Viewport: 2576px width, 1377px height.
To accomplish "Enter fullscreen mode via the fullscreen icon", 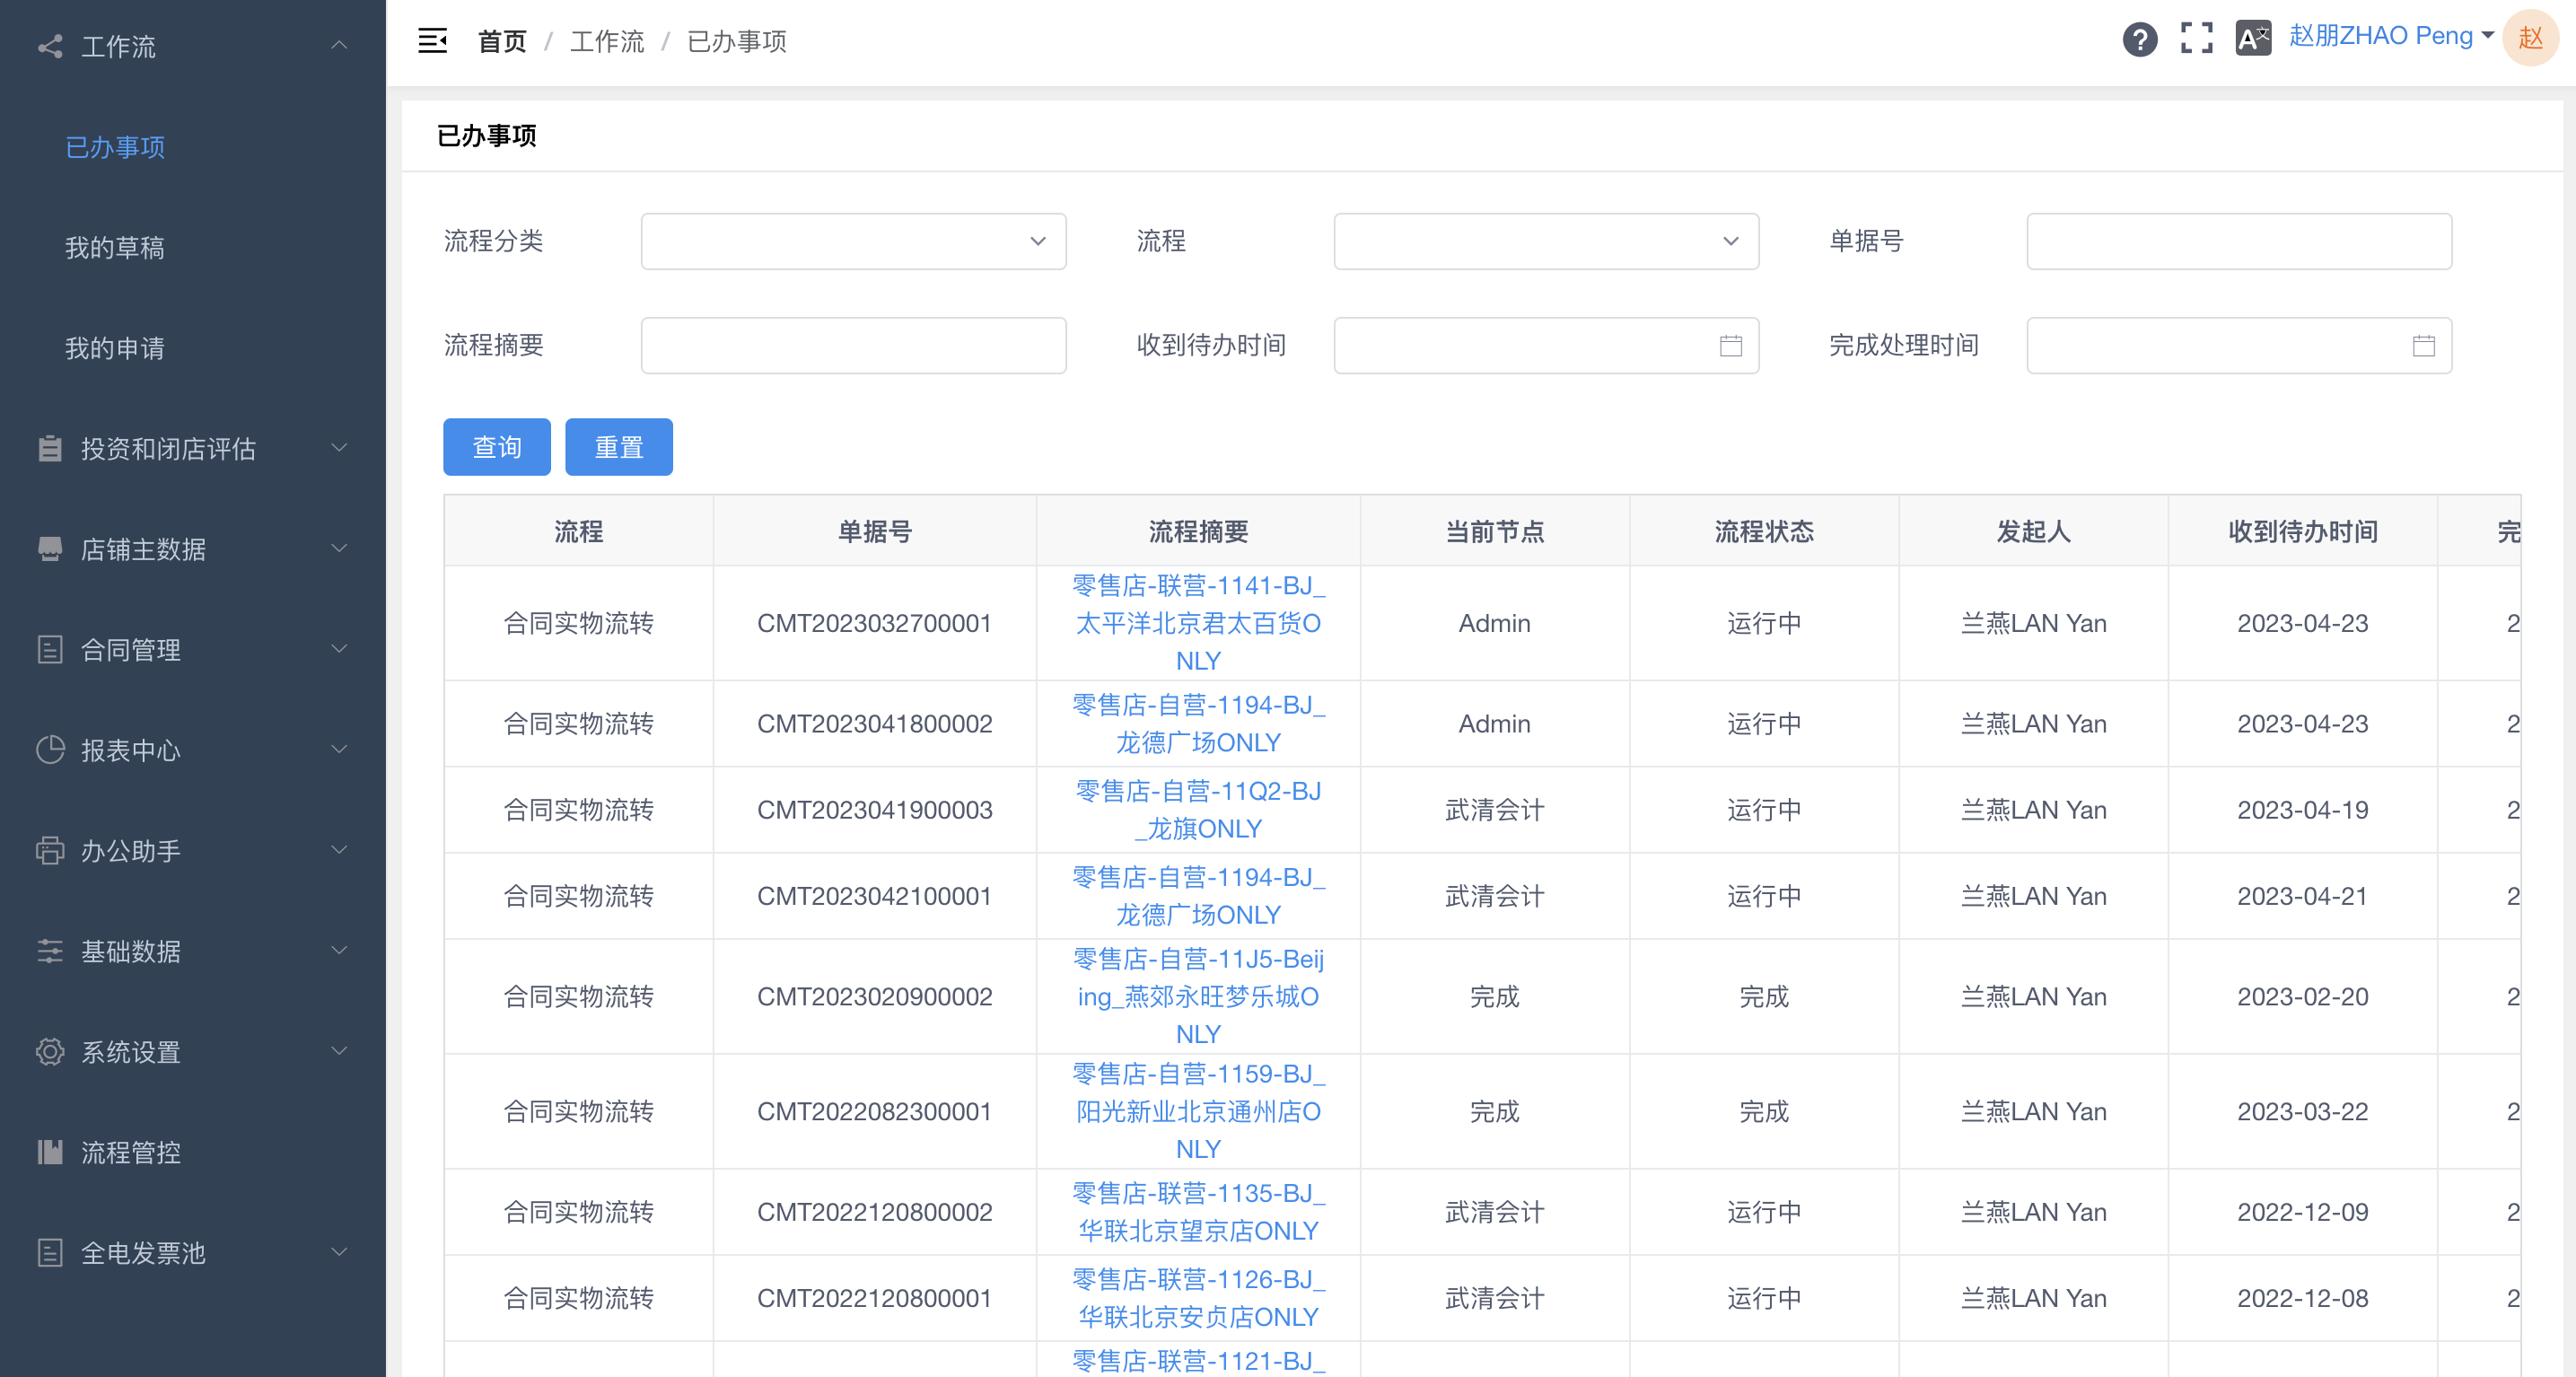I will 2197,38.
